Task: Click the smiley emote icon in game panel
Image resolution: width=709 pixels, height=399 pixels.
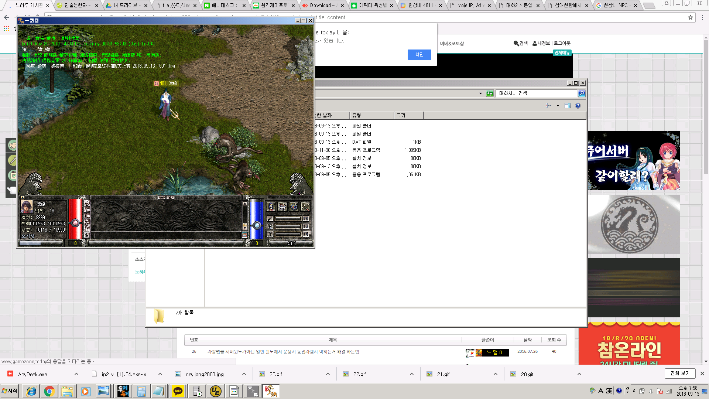Action: click(x=87, y=203)
